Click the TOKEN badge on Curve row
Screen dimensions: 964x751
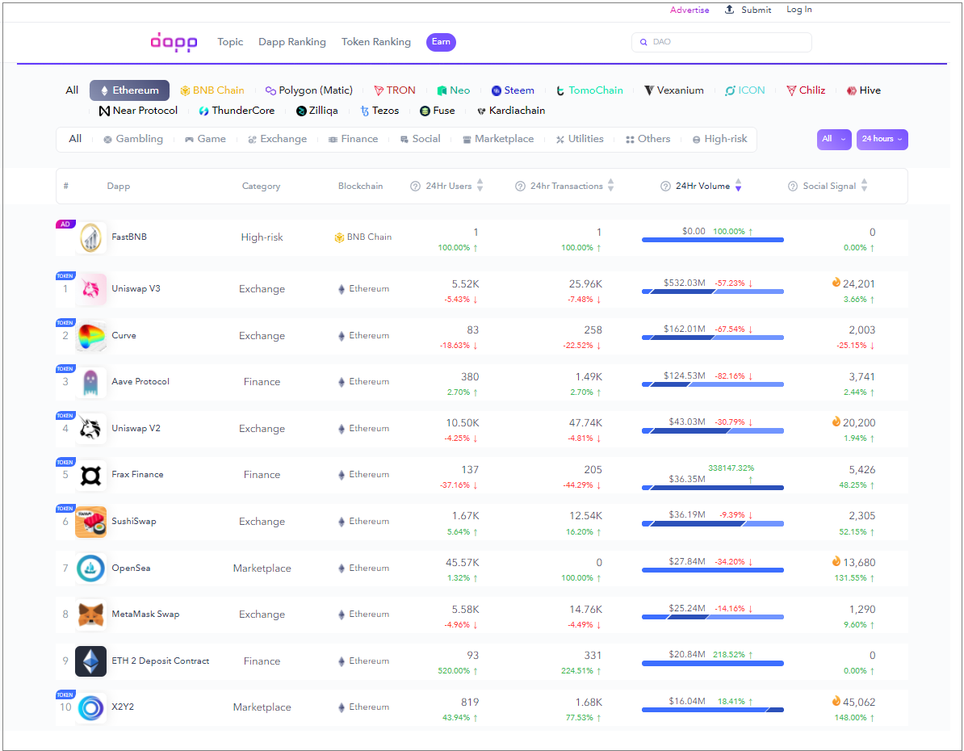click(x=65, y=322)
